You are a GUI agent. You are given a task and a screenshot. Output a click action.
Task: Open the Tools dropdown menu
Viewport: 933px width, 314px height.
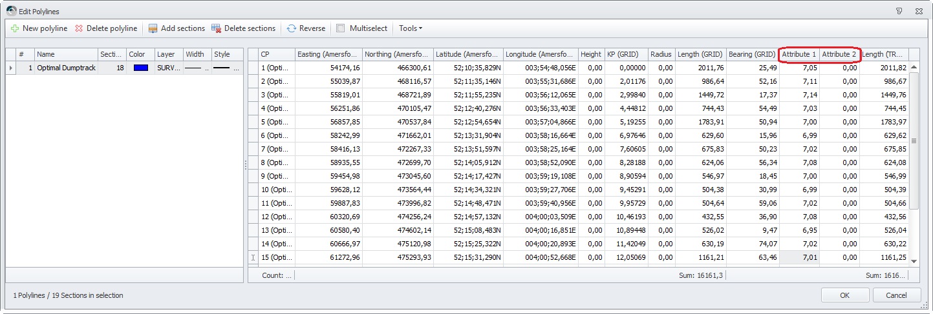[411, 28]
